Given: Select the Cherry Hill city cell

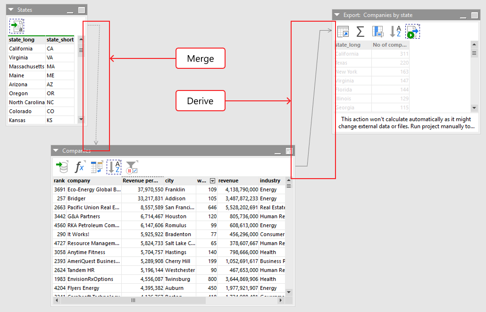Looking at the screenshot, I should pos(180,261).
